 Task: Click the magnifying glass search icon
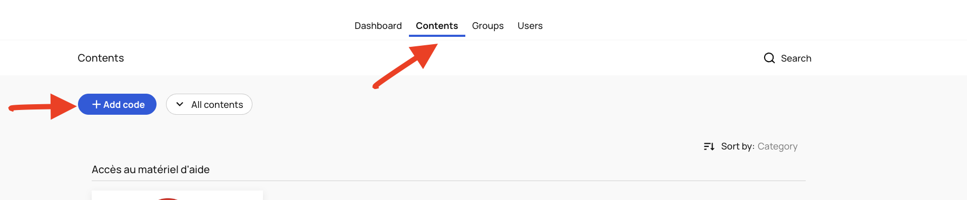[769, 58]
